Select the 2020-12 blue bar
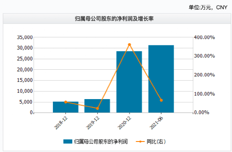Image resolution: width=232 pixels, height=152 pixels. coord(129,82)
